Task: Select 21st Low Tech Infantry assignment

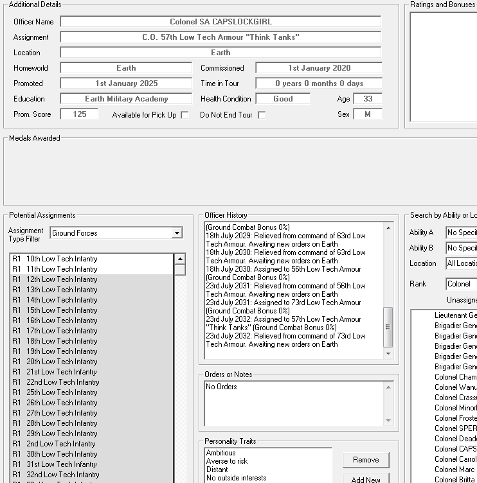Action: click(x=91, y=372)
